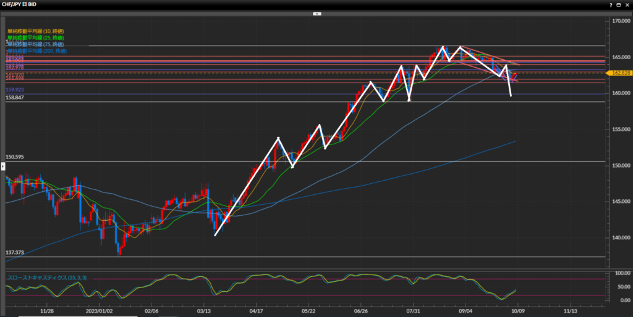
Task: Click the 137.373 support line label
Action: pos(15,252)
